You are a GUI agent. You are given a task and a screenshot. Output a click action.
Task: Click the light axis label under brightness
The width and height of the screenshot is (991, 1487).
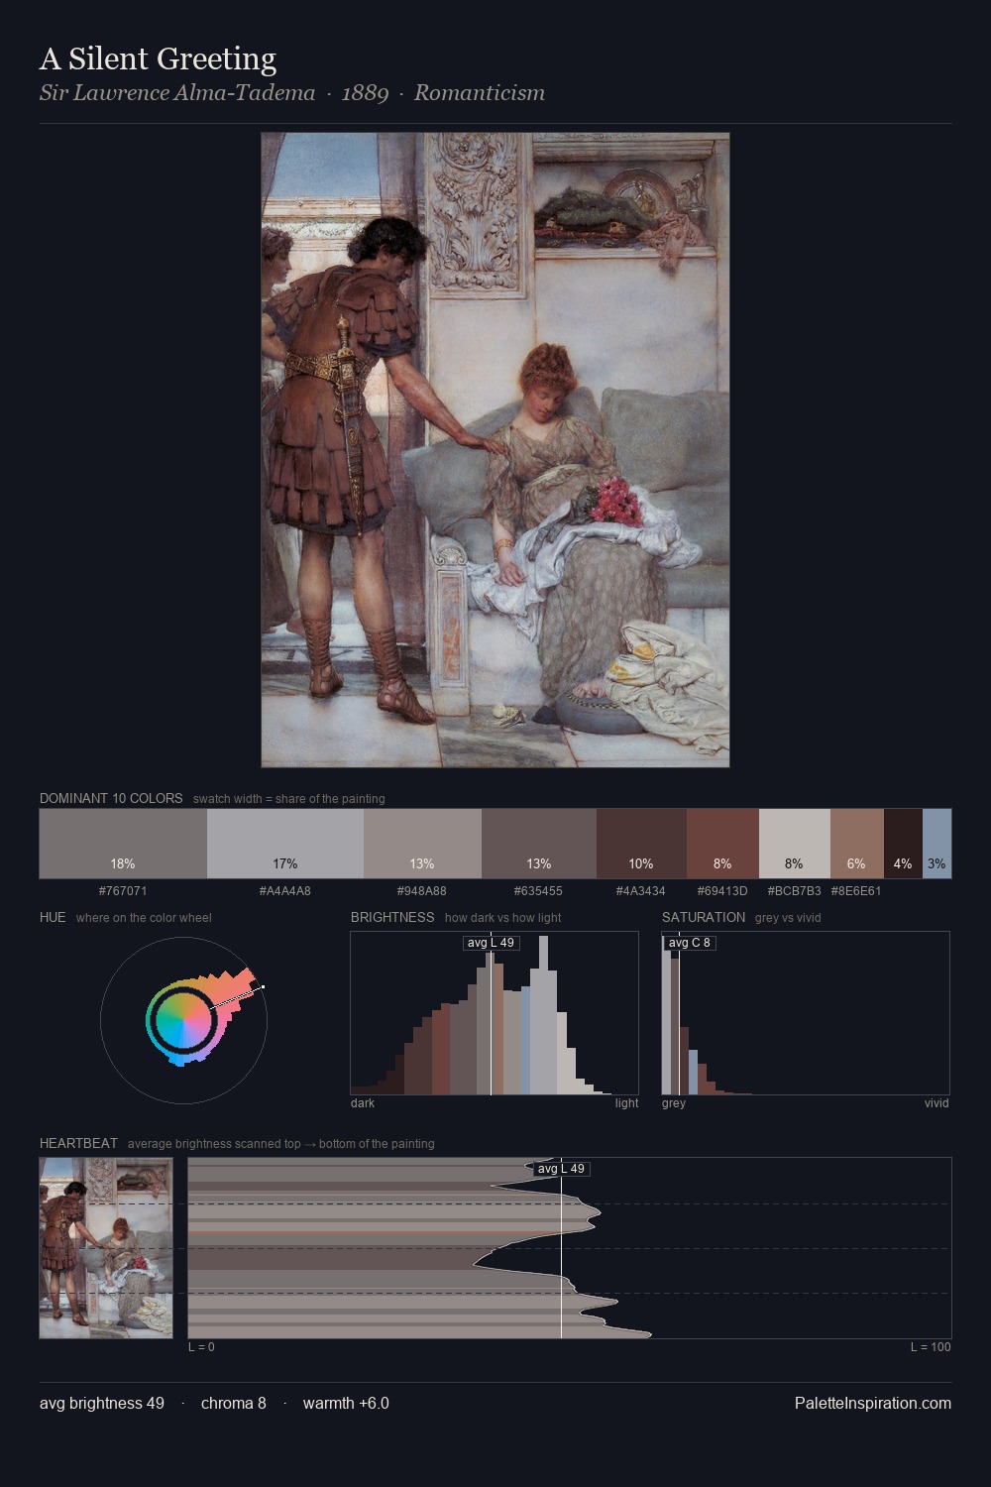(627, 1102)
